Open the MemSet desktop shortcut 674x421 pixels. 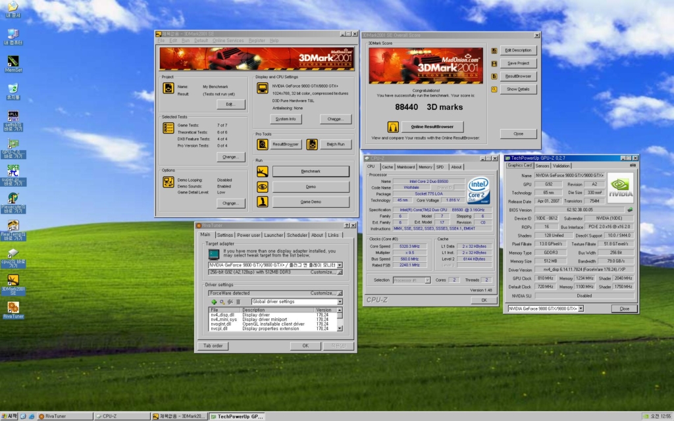(x=13, y=64)
